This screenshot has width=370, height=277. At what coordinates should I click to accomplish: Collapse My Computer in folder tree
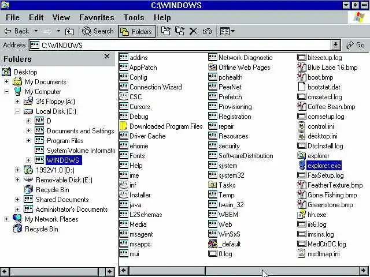coord(6,92)
